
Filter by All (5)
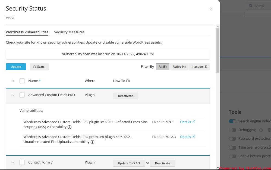162,67
